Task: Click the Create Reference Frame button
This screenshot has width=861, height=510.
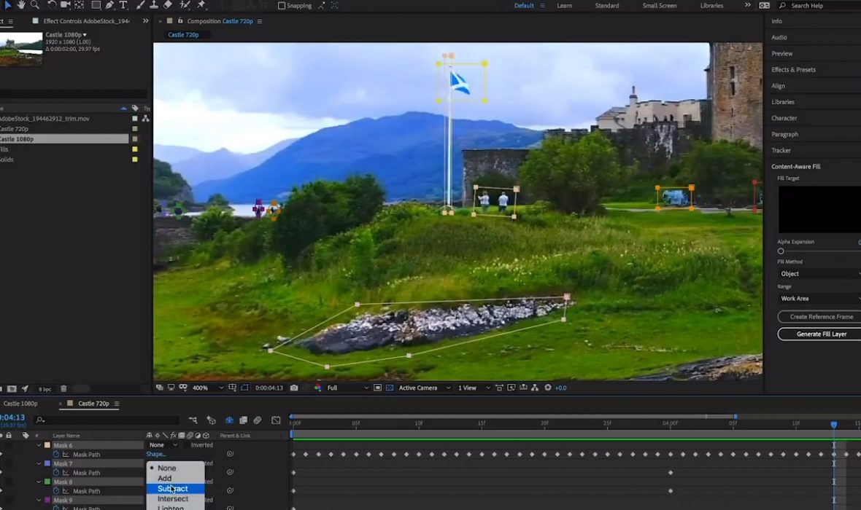Action: pos(821,317)
